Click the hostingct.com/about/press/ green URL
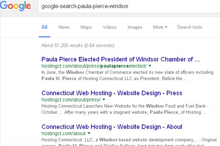The height and width of the screenshot is (146, 220). coord(71,100)
